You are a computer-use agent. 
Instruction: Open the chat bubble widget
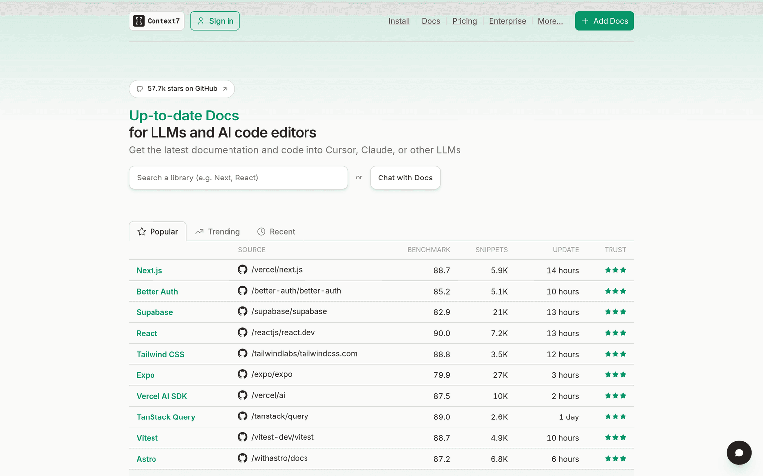click(739, 453)
